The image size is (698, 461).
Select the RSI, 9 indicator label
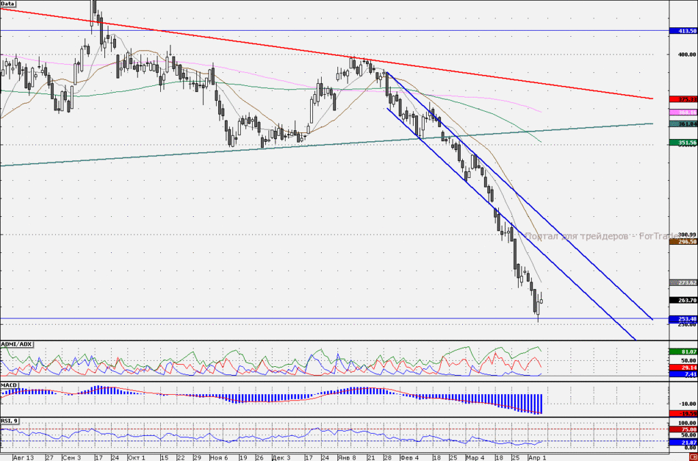point(10,421)
